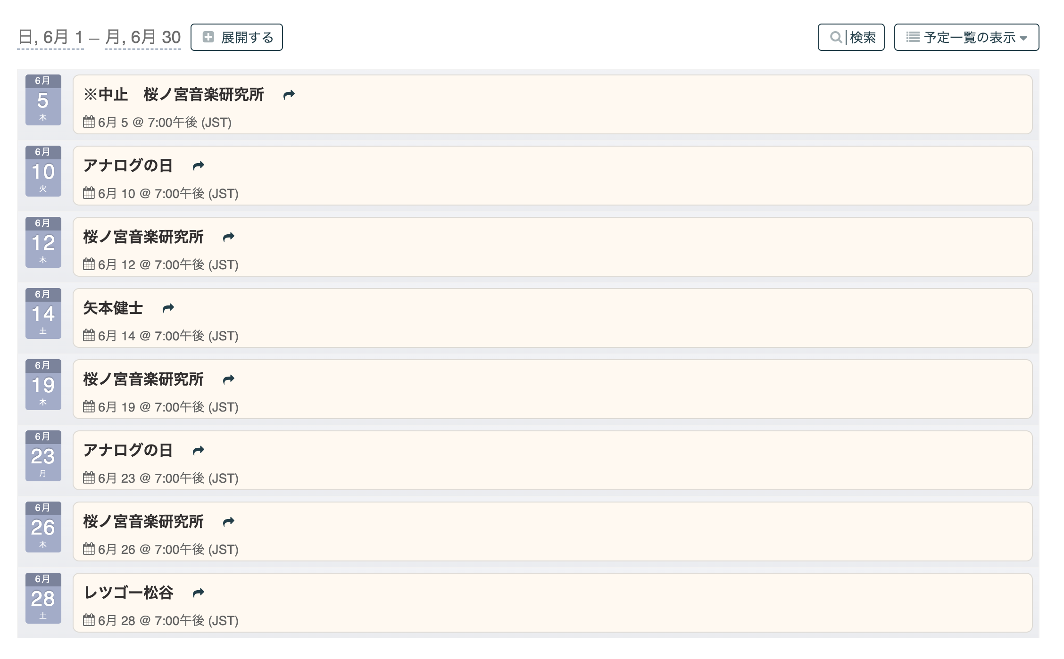Open the レツゴー松谷 event title
The height and width of the screenshot is (659, 1064).
coord(128,593)
